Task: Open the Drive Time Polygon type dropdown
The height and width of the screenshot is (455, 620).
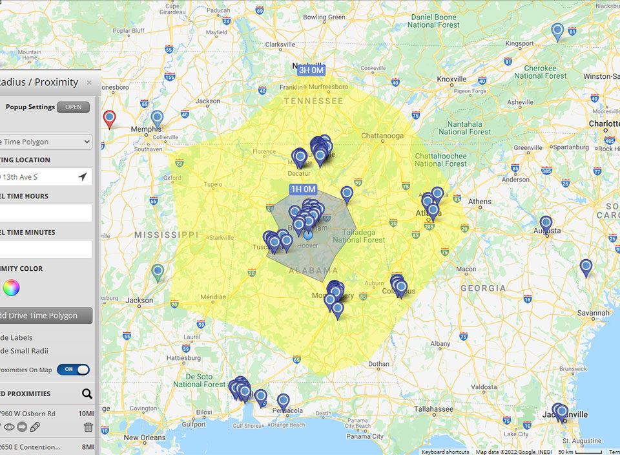Action: pos(45,142)
